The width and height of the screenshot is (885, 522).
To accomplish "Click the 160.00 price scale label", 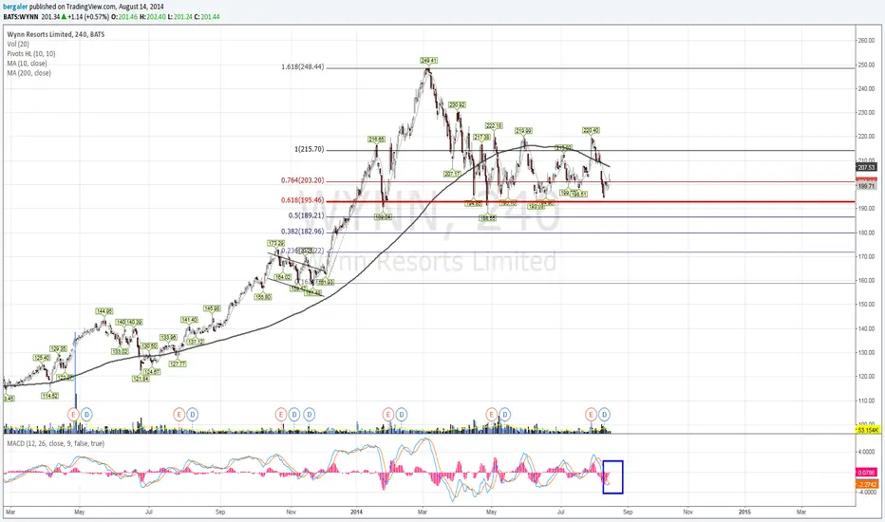I will pos(867,281).
